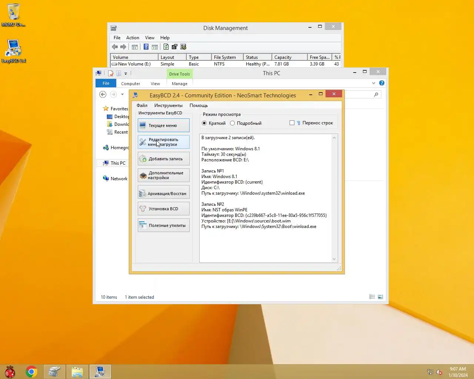Viewport: 474px width, 379px height.
Task: Switch to details view in This PC status bar
Action: [372, 297]
